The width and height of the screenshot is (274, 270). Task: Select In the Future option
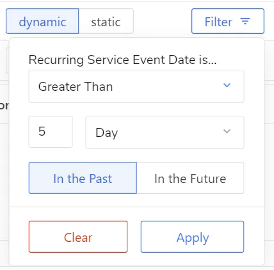(x=190, y=178)
